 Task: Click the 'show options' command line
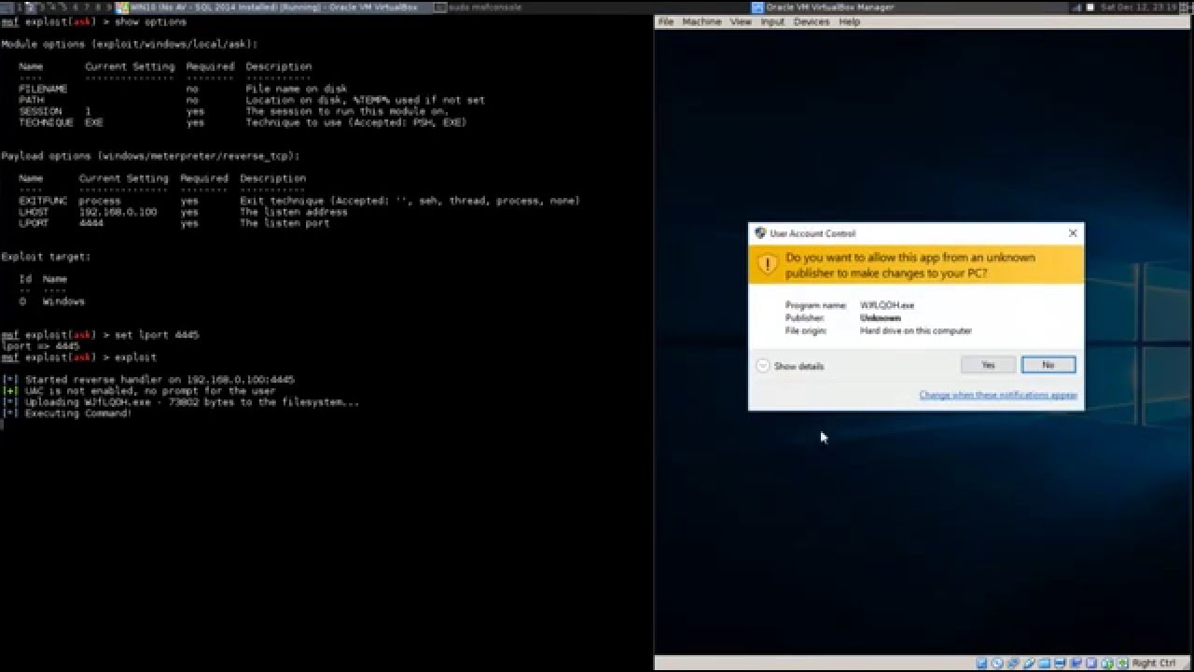(x=93, y=21)
